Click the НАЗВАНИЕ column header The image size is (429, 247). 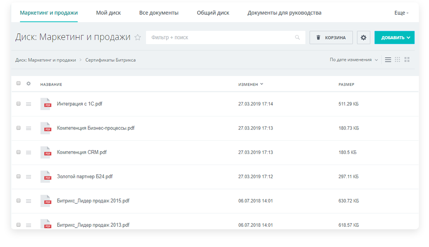(x=51, y=85)
